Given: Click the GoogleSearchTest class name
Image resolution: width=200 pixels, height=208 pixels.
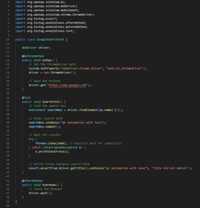Looking at the screenshot, I should pyautogui.click(x=51, y=40).
